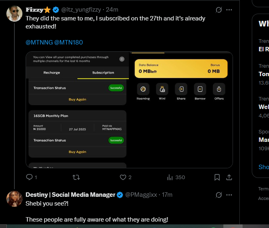This screenshot has width=269, height=228.
Task: Click the @itz_yungfizzy handle
Action: coord(81,10)
